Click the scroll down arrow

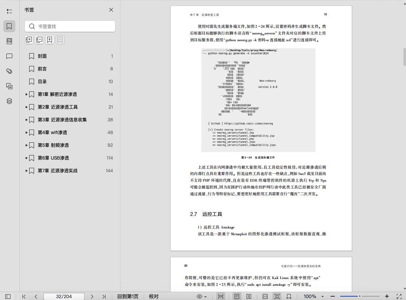click(405, 289)
